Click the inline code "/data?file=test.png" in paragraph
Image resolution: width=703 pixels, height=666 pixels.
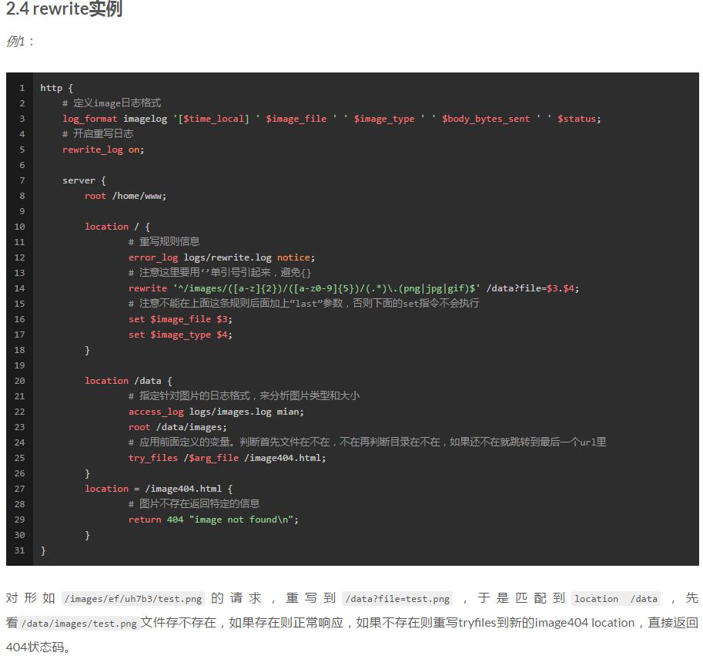pyautogui.click(x=397, y=599)
